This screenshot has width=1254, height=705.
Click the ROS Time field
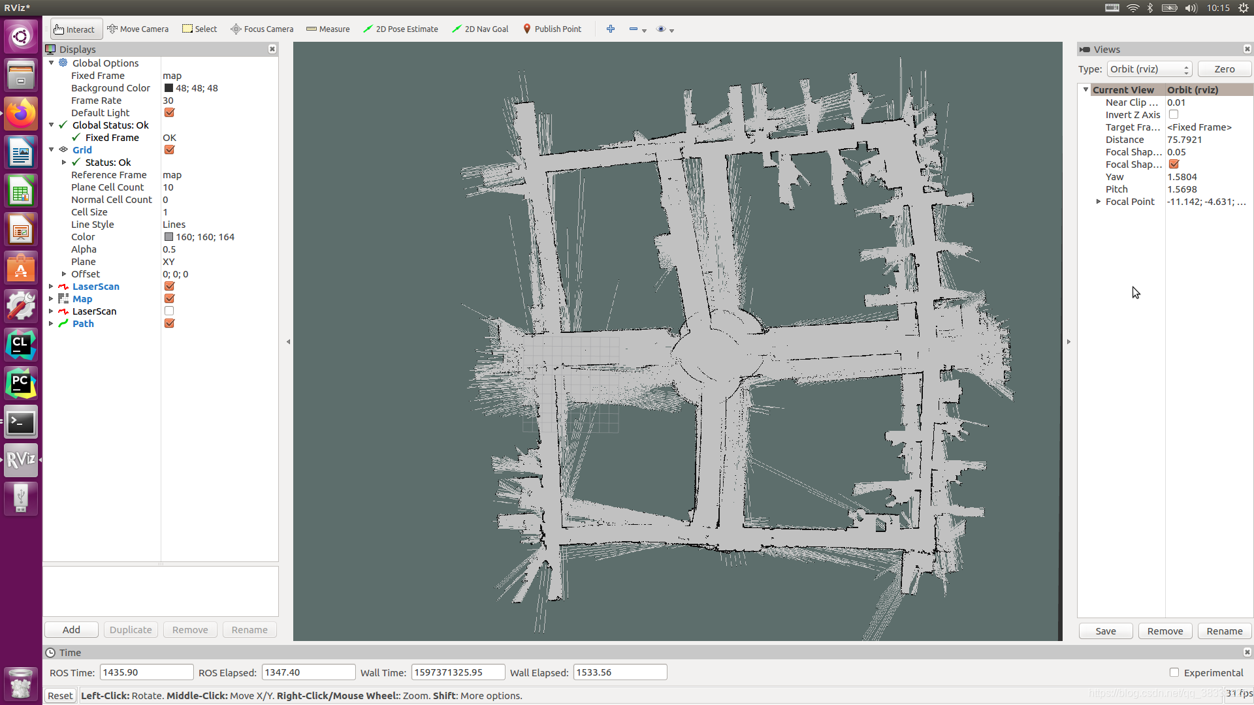point(146,672)
